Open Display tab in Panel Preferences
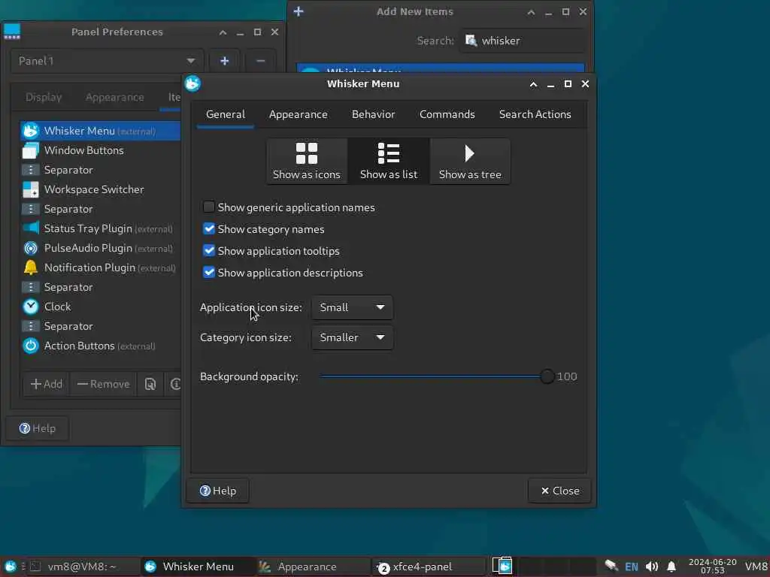The height and width of the screenshot is (577, 770). [x=44, y=97]
